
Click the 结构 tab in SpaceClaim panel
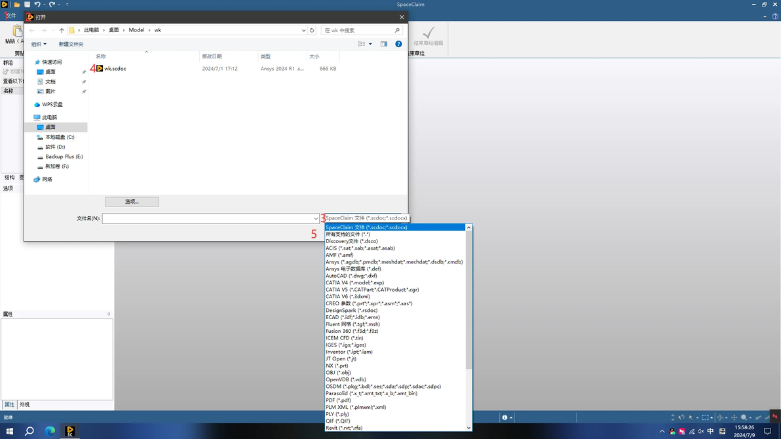[x=9, y=178]
